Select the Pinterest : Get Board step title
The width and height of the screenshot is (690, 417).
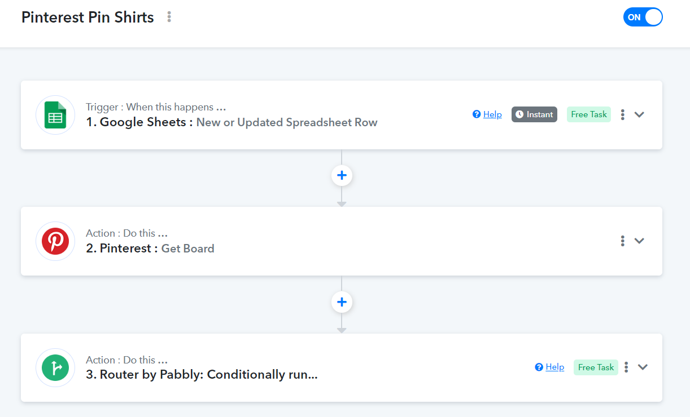(x=150, y=249)
